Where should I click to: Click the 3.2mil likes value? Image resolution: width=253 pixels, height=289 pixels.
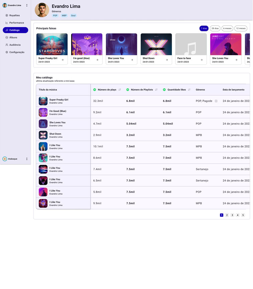167,135
